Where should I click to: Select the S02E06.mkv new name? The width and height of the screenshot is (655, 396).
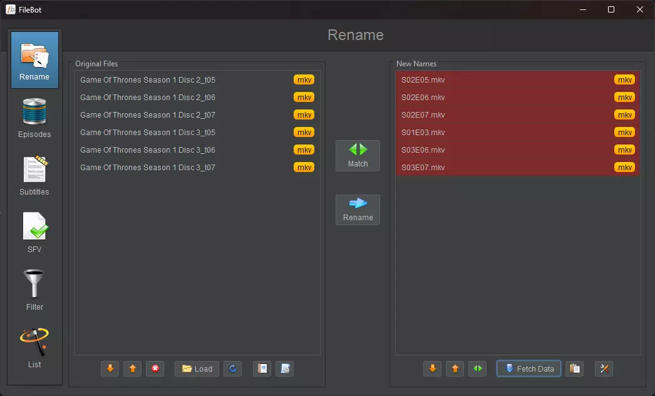point(518,97)
